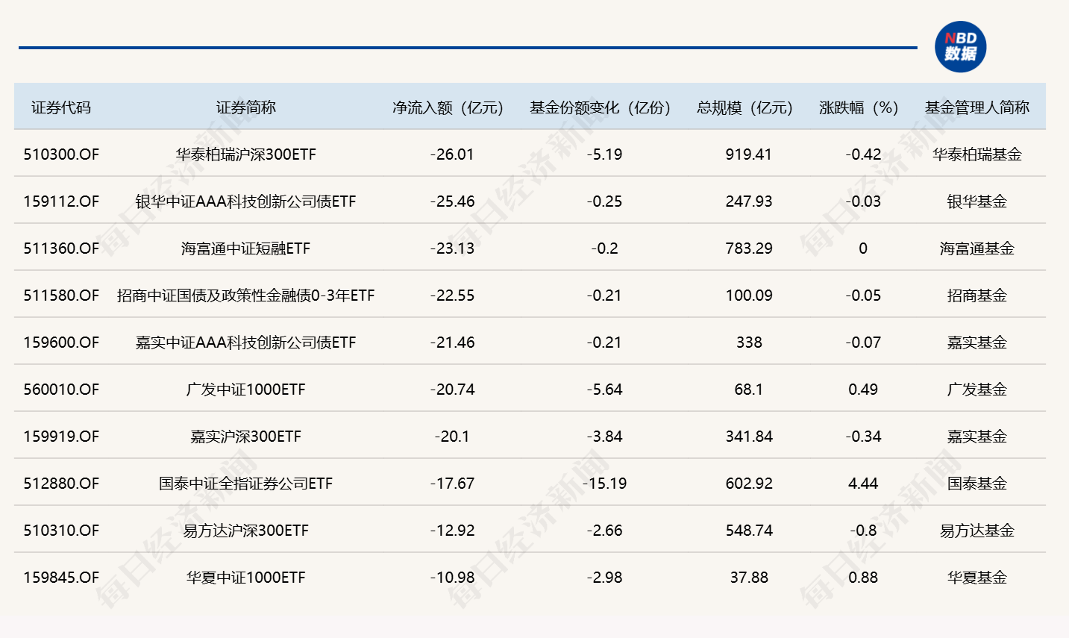Click the NBD数据 logo badge
Screen dimensions: 1069x638
point(960,46)
